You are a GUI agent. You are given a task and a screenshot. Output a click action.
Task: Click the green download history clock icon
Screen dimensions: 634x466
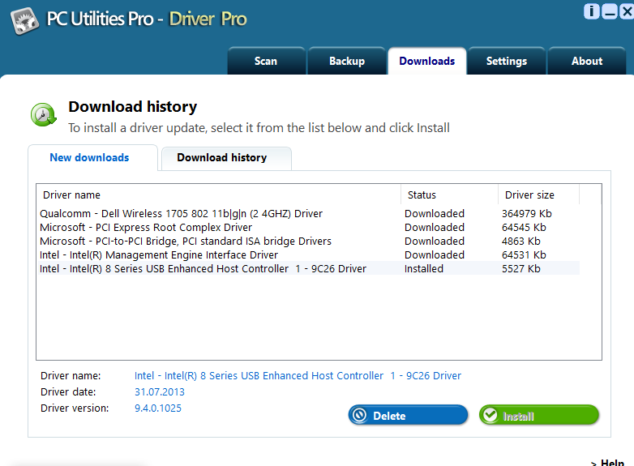43,115
